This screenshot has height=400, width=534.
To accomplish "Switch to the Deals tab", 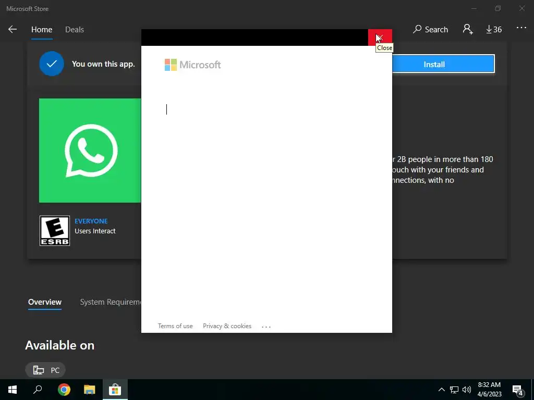I will tap(74, 30).
